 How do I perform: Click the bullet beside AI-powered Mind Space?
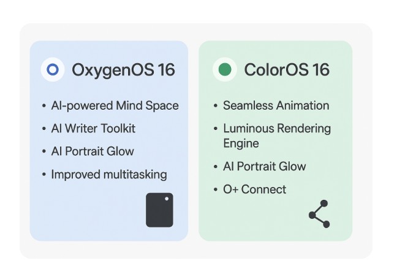pyautogui.click(x=44, y=106)
